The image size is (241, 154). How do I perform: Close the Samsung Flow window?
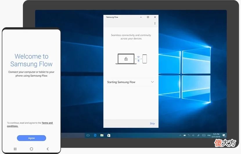(155, 17)
